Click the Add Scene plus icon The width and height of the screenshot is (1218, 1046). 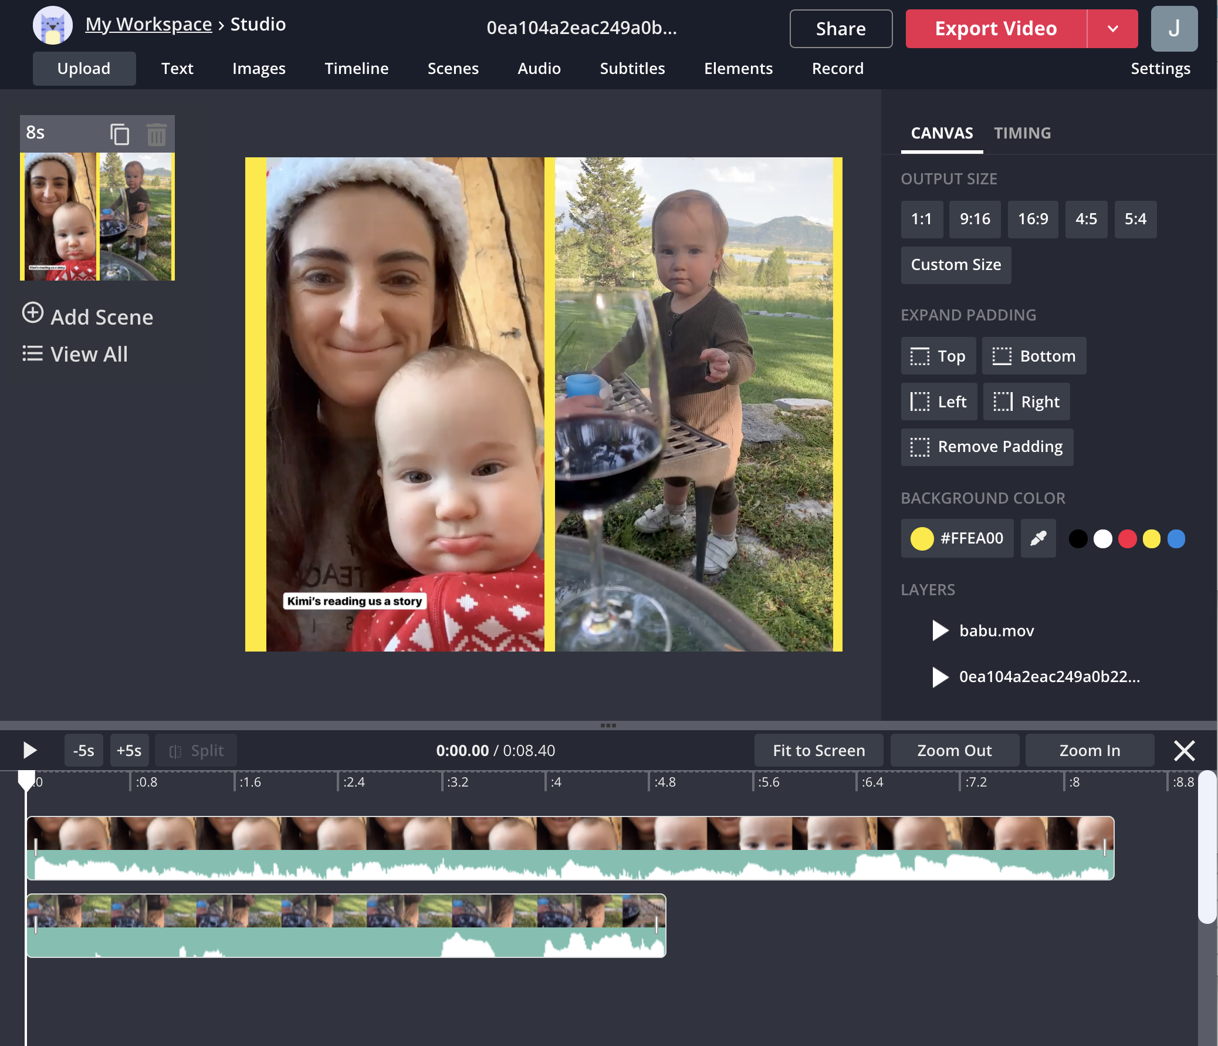[x=33, y=313]
